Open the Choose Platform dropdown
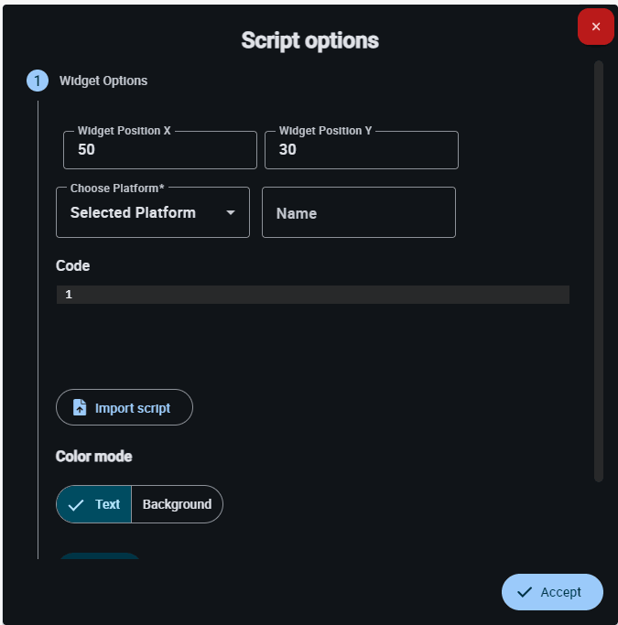 [152, 212]
